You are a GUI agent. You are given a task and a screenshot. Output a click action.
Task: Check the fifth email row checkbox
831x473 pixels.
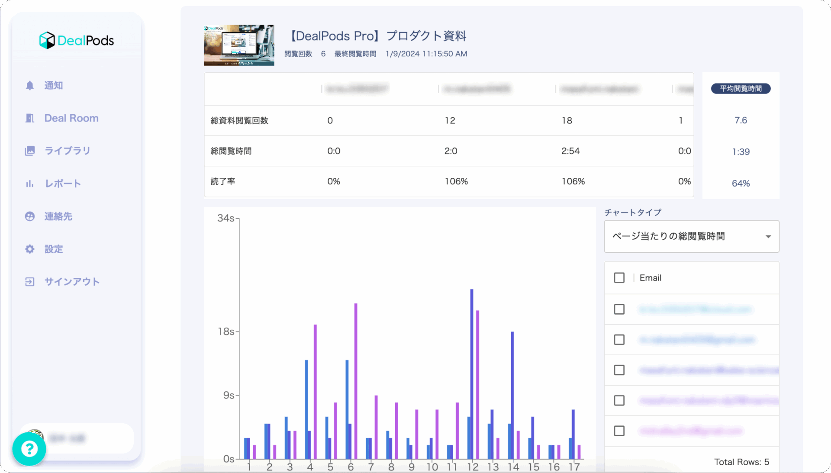(619, 431)
